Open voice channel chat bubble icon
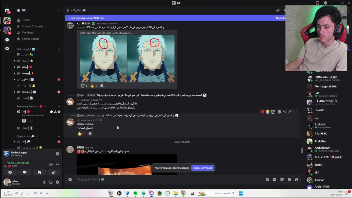 point(51,112)
